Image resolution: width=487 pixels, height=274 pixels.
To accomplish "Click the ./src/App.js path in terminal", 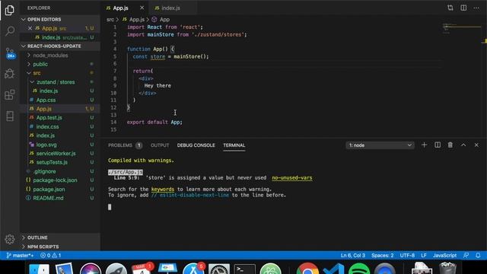I will [126, 172].
